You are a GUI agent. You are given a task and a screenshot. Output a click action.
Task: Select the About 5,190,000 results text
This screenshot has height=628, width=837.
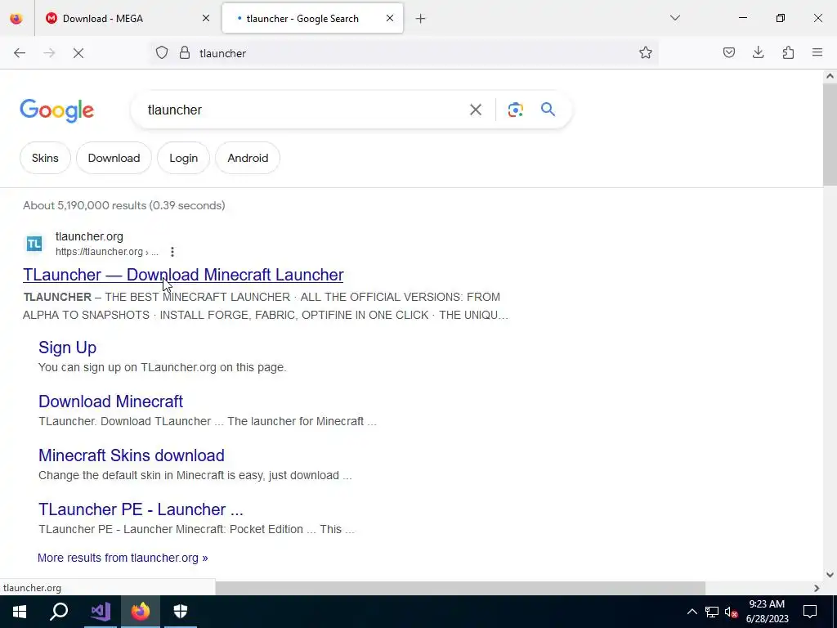coord(124,205)
